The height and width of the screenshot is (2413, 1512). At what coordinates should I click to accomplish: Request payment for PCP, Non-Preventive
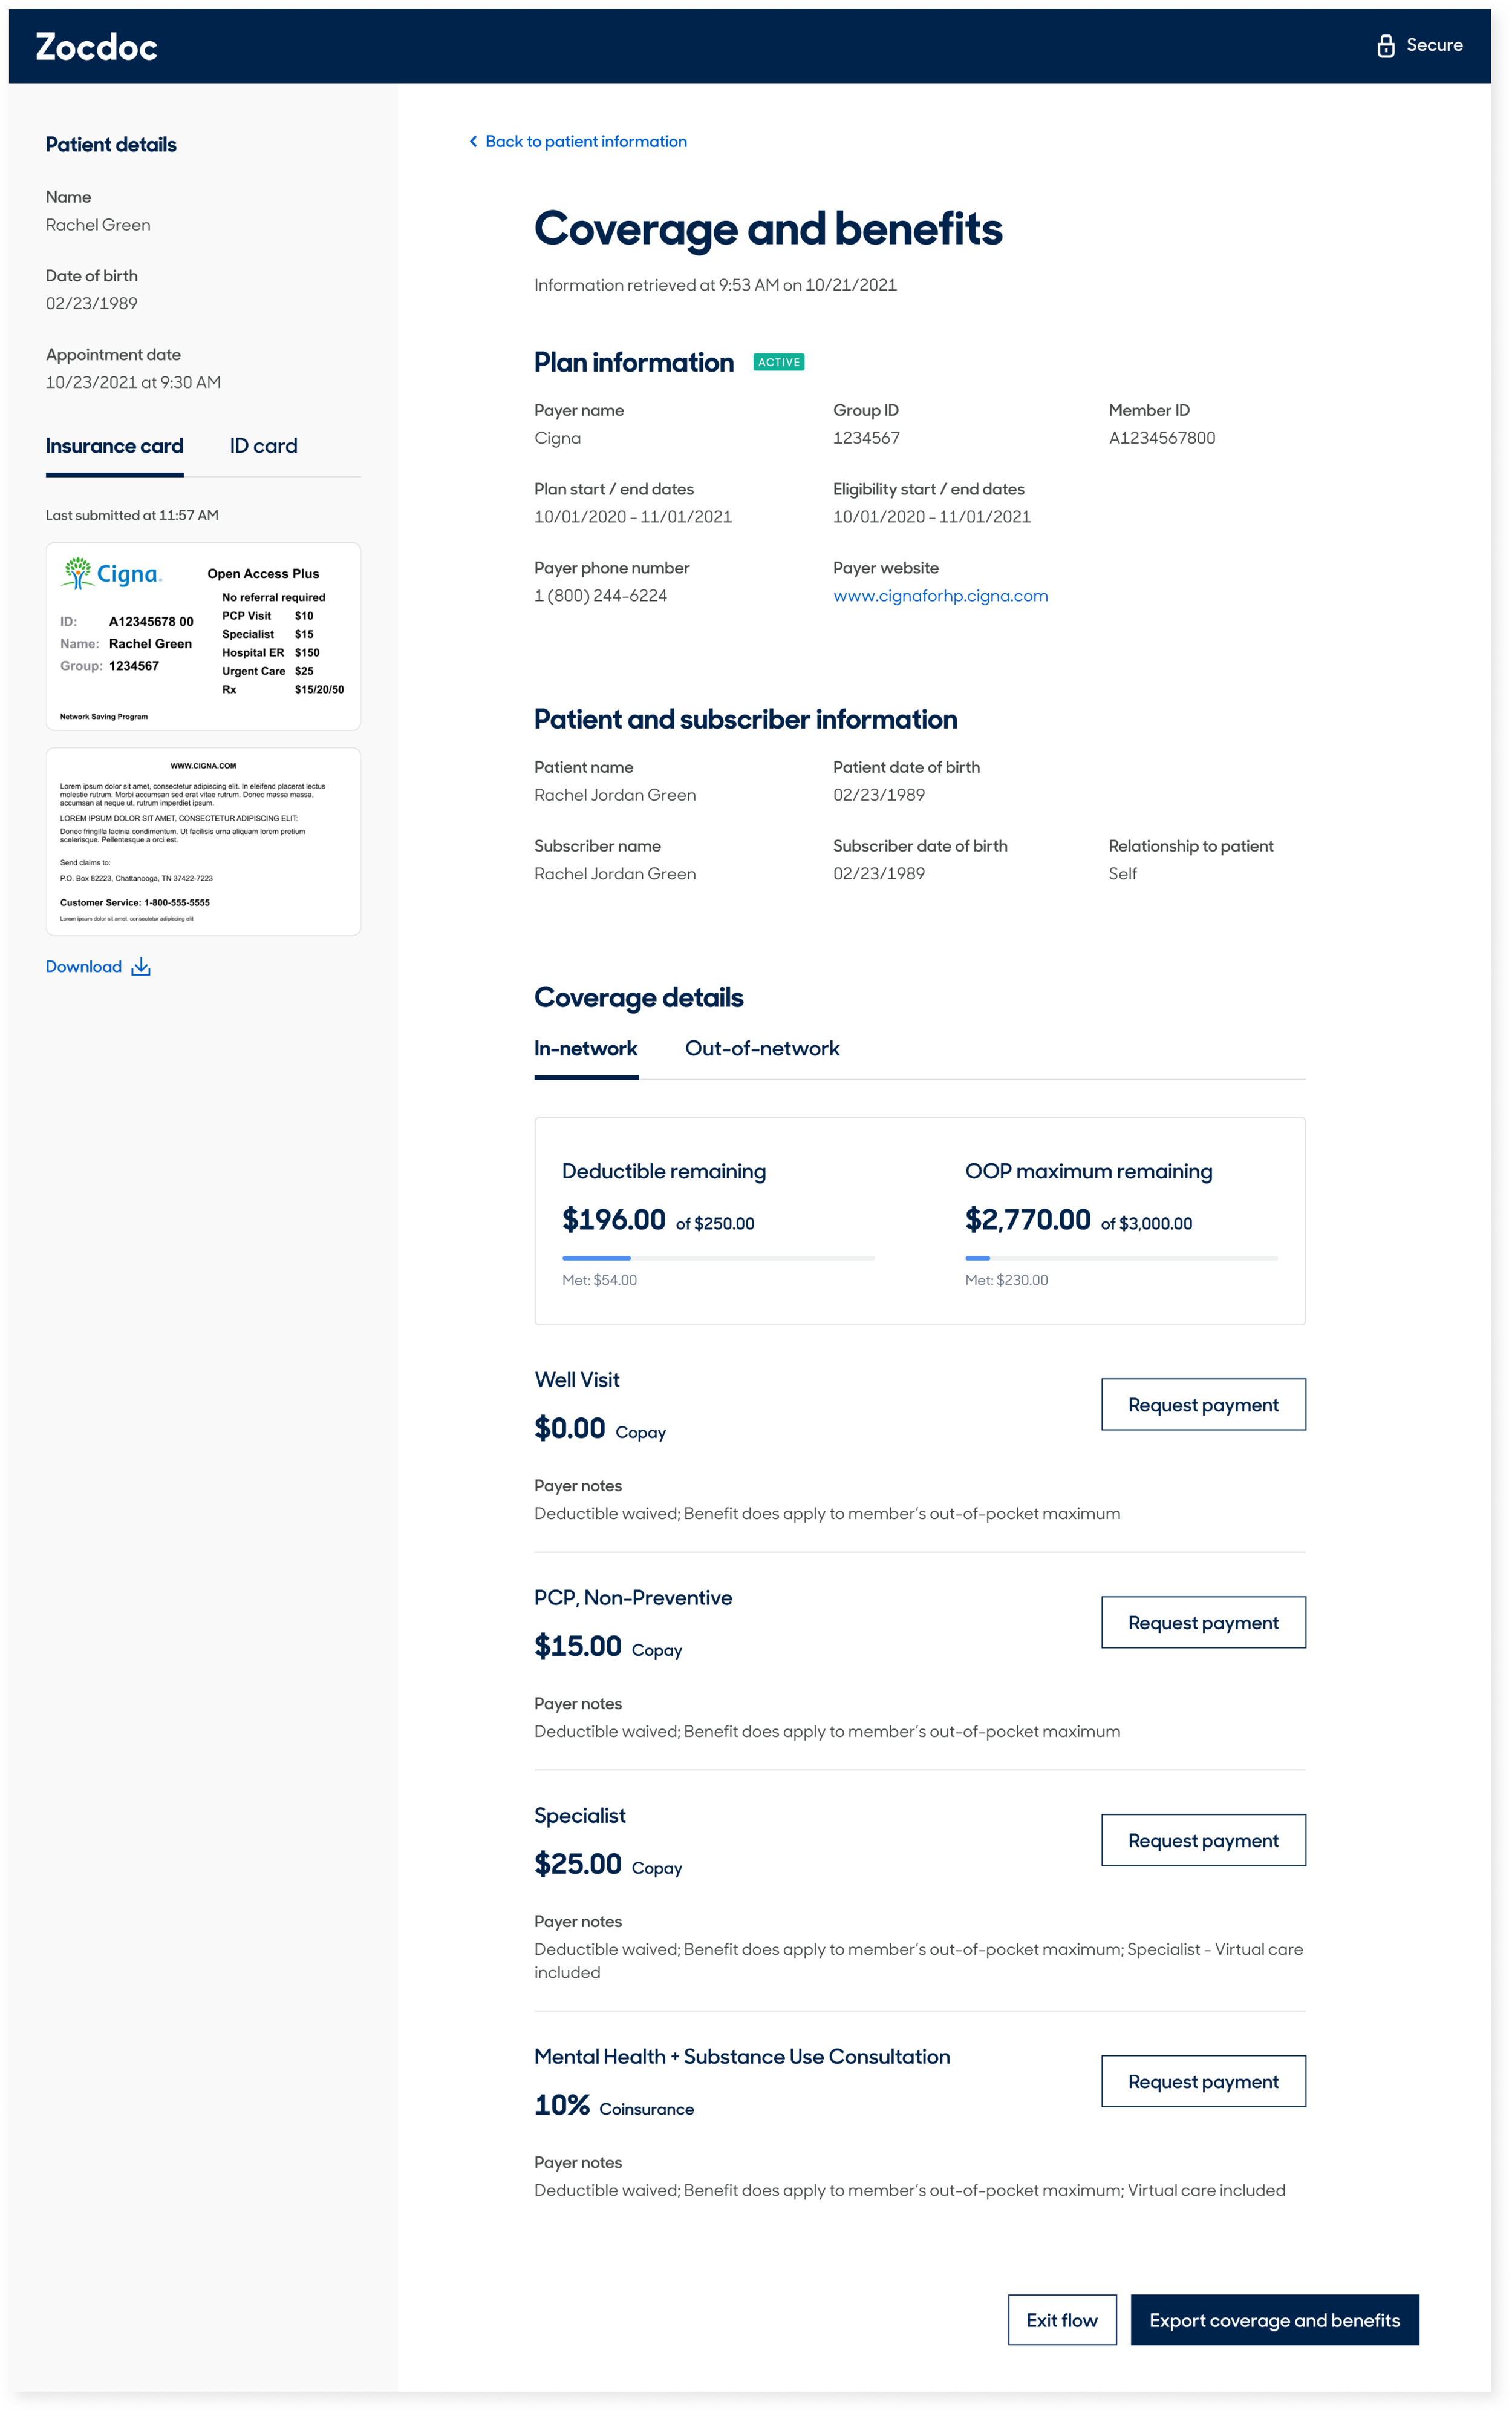pyautogui.click(x=1203, y=1623)
